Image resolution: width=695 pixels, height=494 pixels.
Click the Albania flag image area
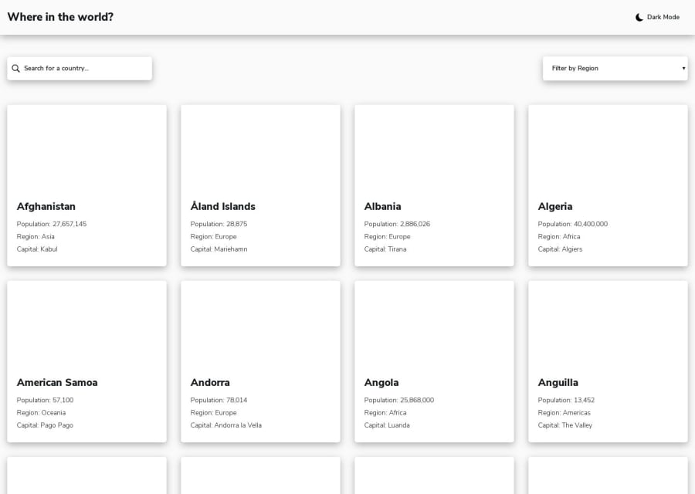[x=434, y=148]
